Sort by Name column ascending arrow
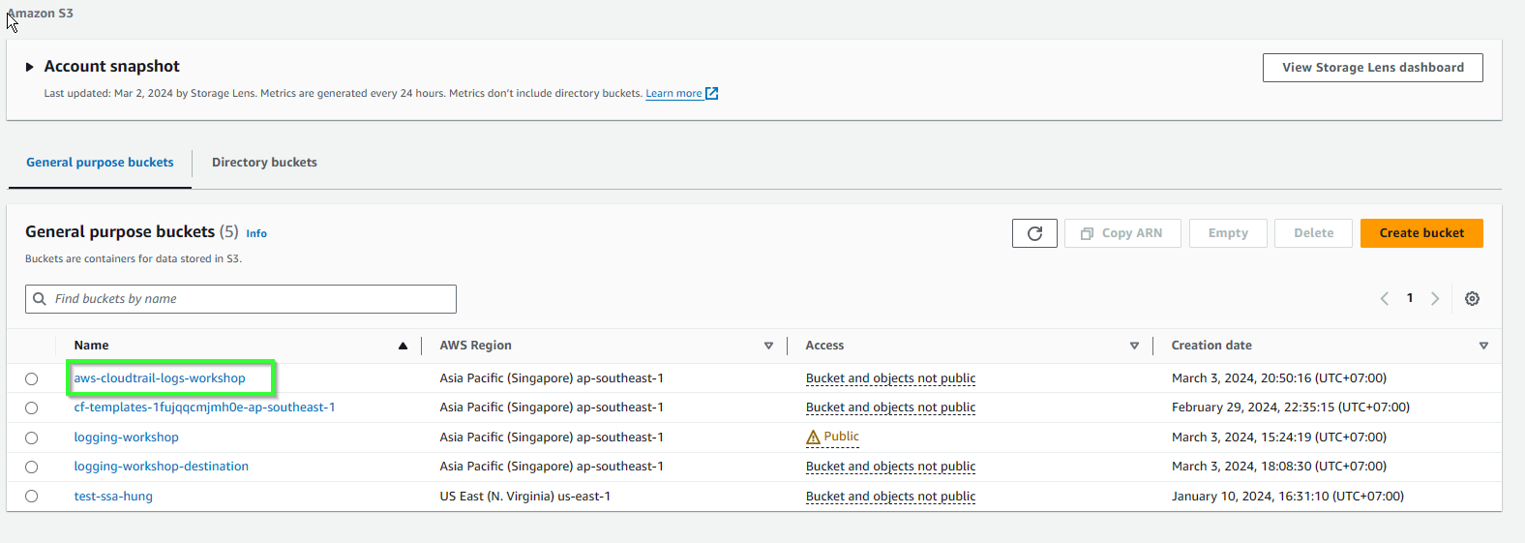This screenshot has width=1525, height=543. [x=403, y=346]
